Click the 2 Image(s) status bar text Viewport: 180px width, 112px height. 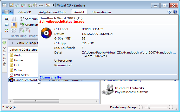point(9,107)
